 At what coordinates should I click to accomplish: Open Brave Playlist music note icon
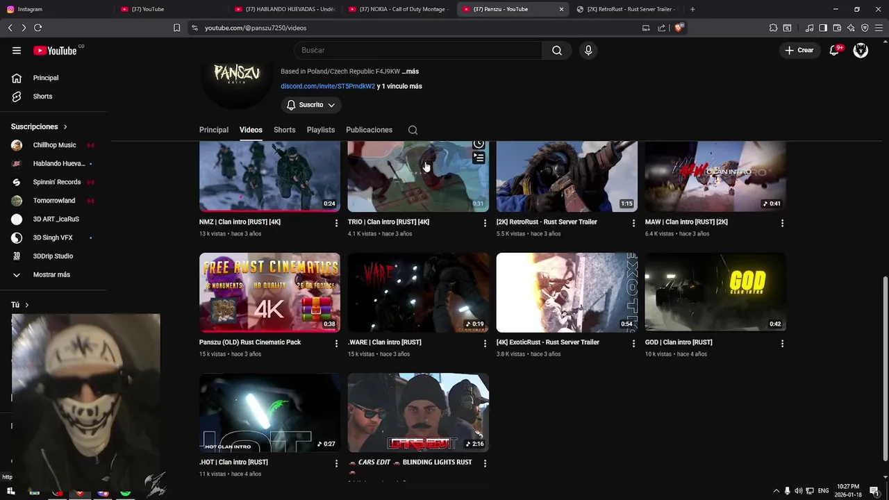tap(809, 28)
